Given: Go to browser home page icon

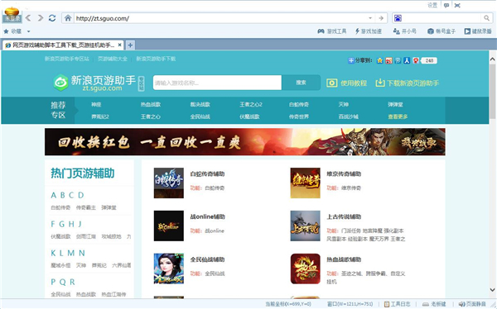Looking at the screenshot, I should point(68,18).
